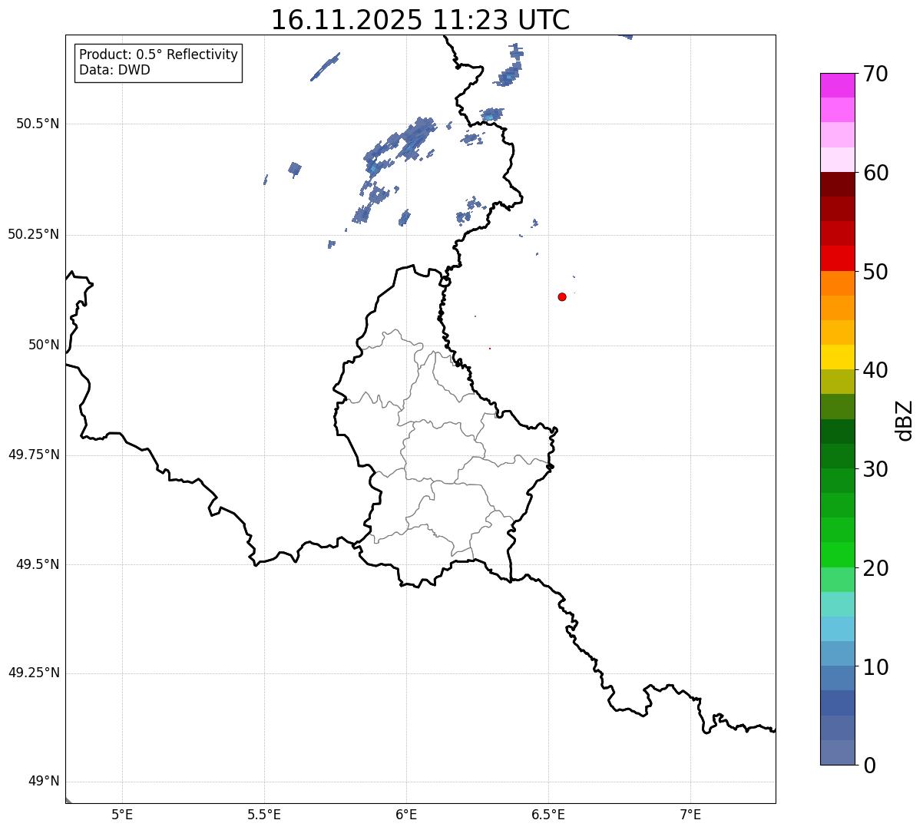Click the 49.25°N latitude label
This screenshot has height=830, width=923.
34,673
